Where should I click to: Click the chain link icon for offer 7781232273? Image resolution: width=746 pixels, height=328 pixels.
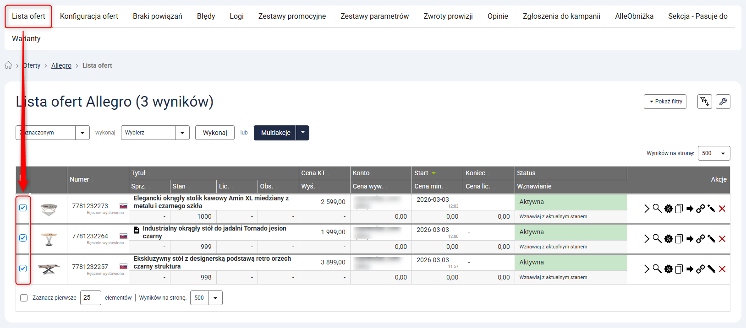point(700,209)
